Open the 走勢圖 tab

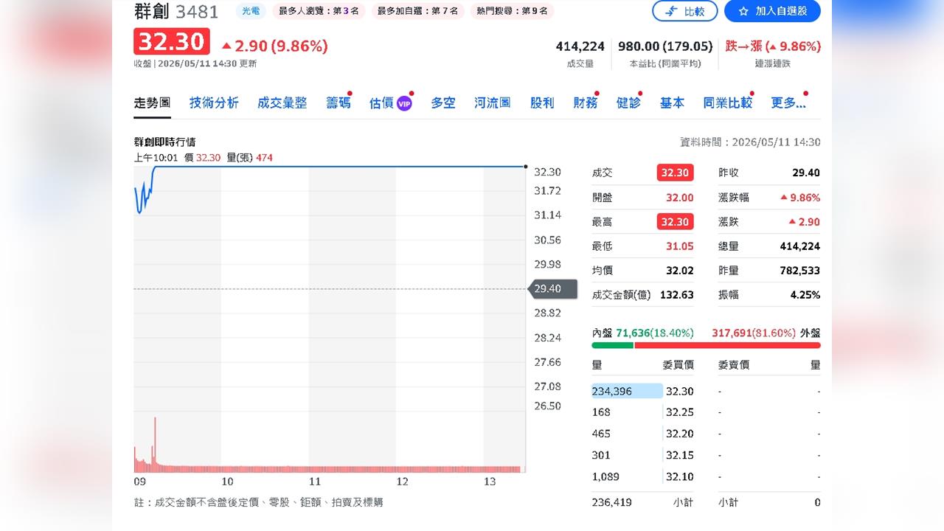[x=152, y=103]
